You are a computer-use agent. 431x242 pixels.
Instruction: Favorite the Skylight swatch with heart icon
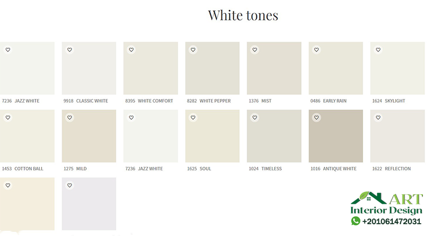tap(378, 50)
